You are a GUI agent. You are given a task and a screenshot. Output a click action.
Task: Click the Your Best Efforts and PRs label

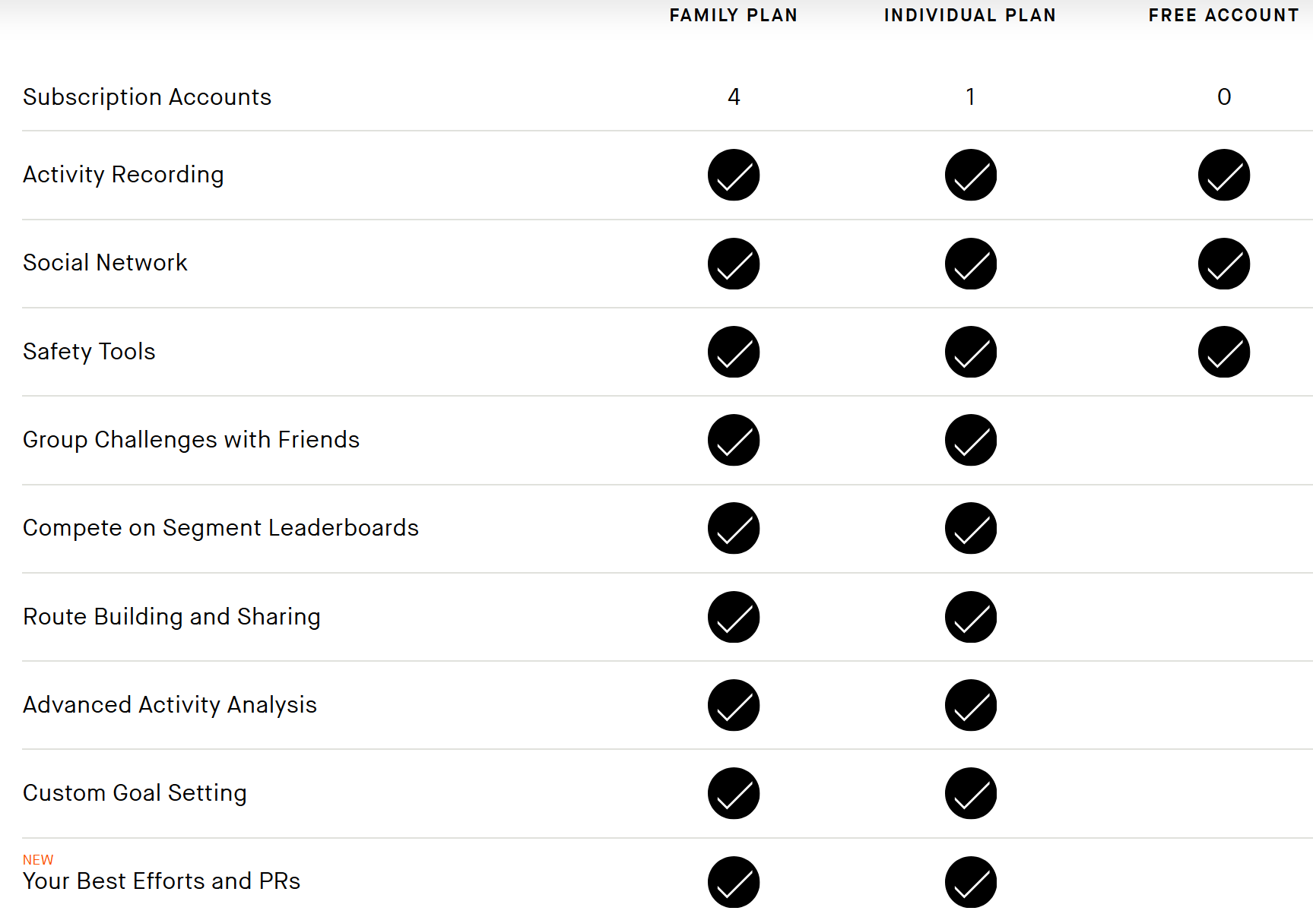point(161,881)
